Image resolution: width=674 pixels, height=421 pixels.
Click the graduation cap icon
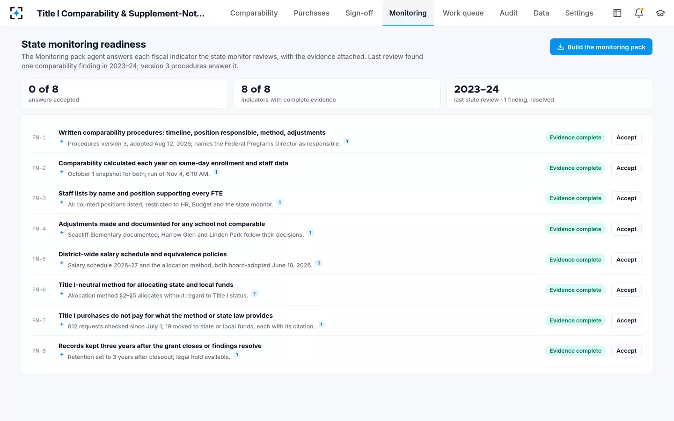pyautogui.click(x=660, y=13)
